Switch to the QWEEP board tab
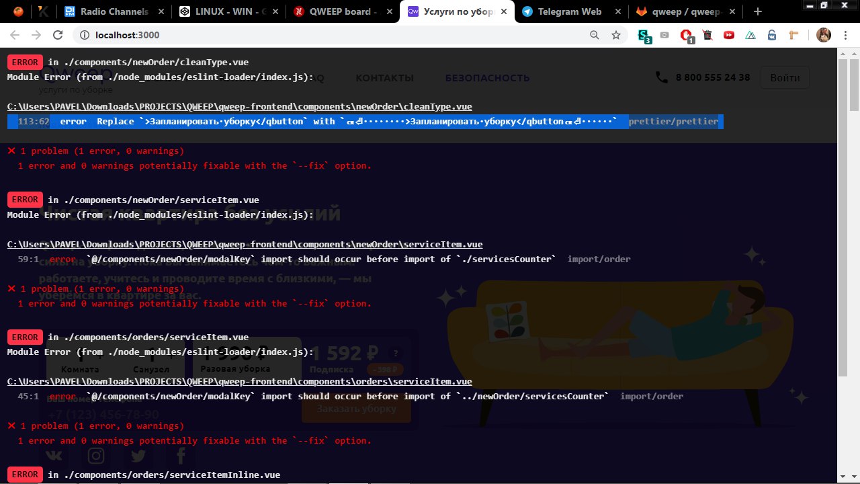 343,11
